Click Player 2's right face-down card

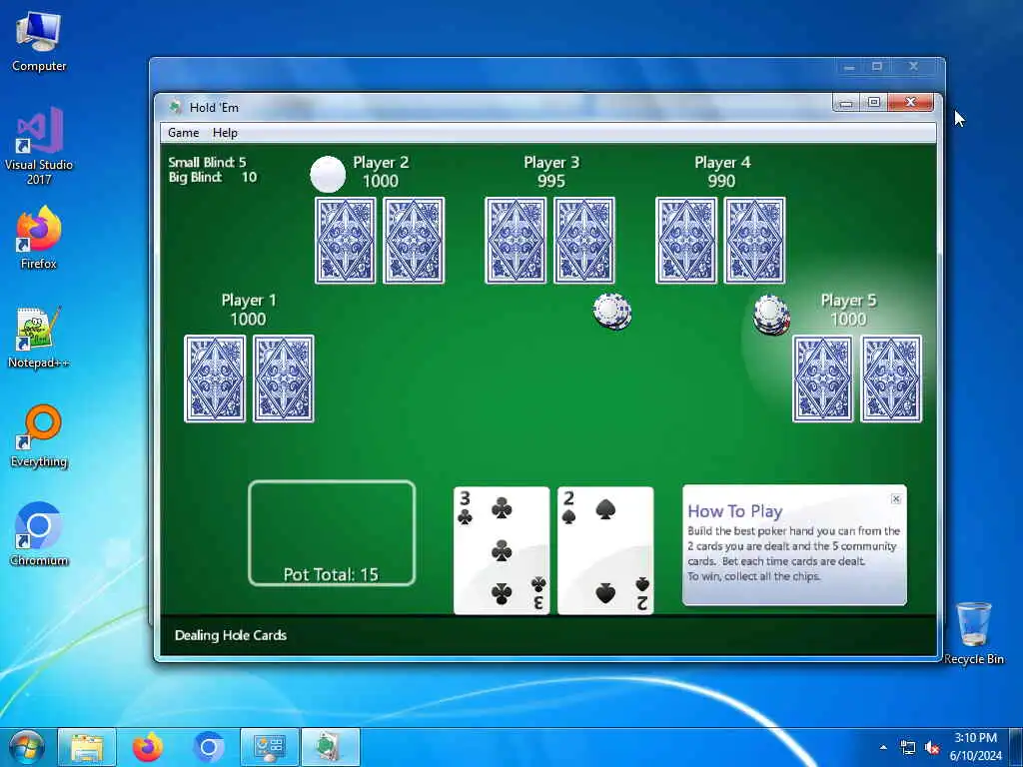414,241
